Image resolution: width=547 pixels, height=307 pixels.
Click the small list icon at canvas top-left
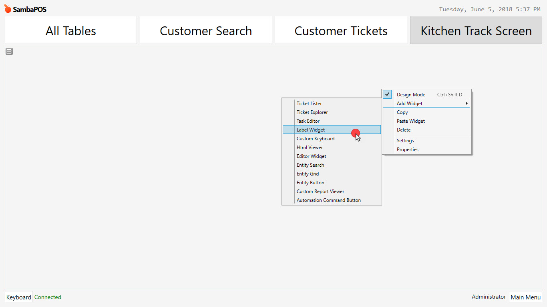(x=9, y=51)
